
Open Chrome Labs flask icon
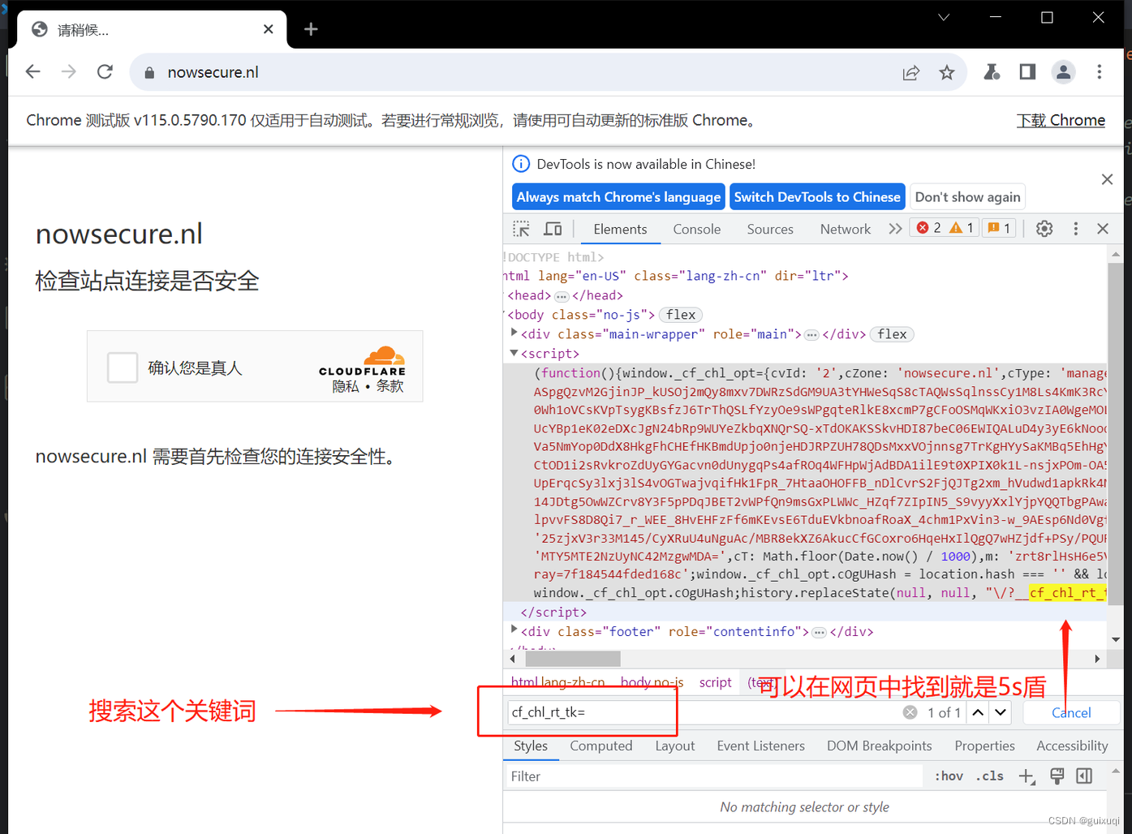click(x=992, y=72)
